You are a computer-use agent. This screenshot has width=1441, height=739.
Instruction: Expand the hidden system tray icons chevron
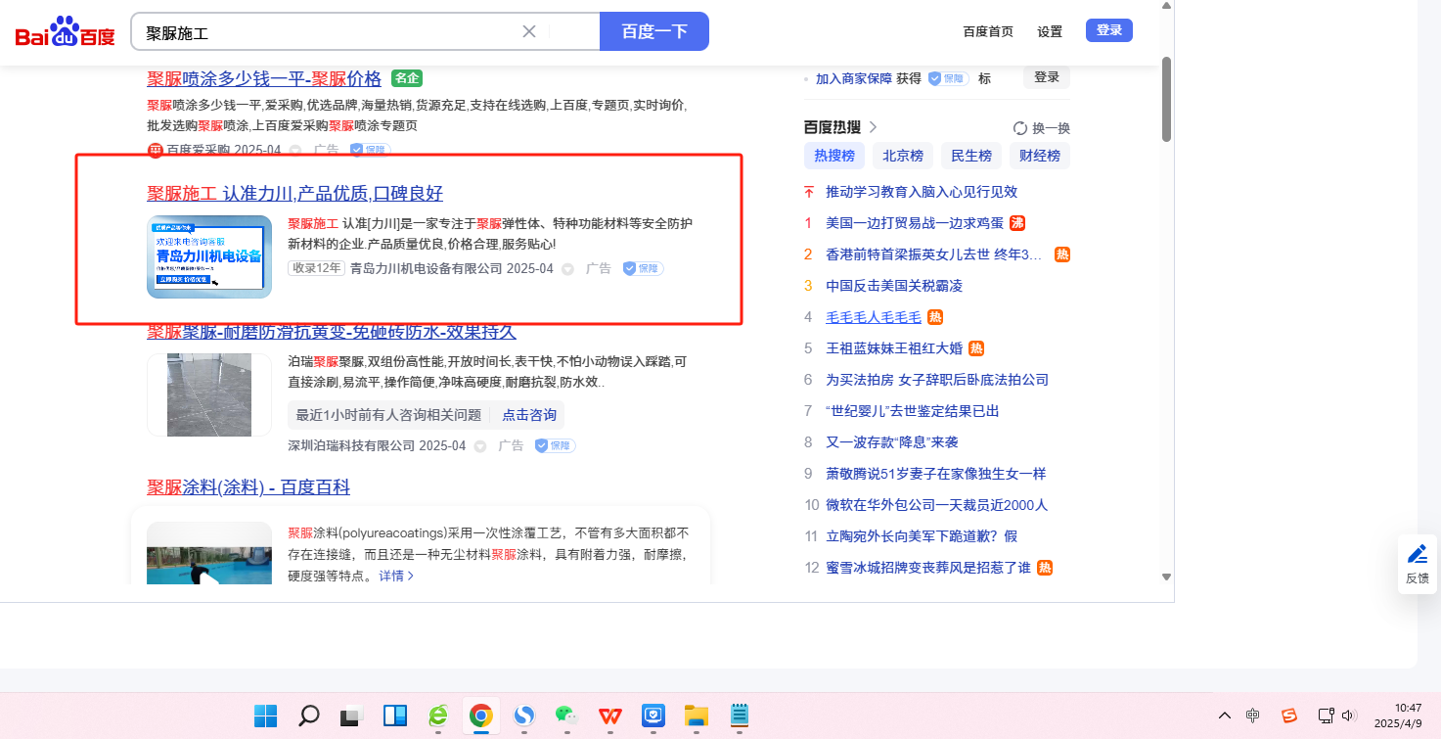[x=1224, y=716]
